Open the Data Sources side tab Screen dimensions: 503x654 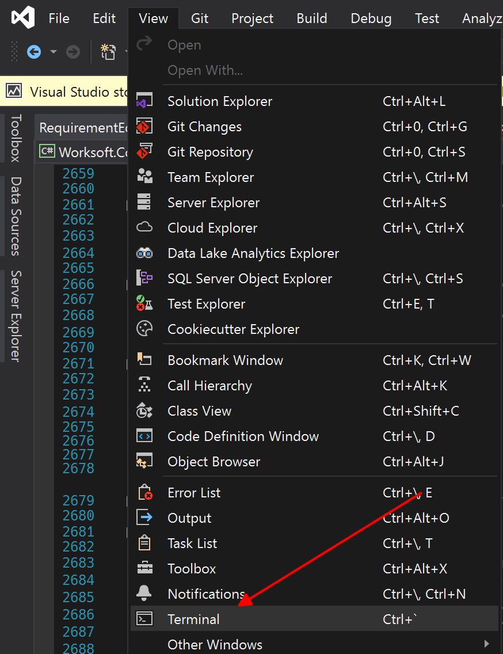[16, 216]
